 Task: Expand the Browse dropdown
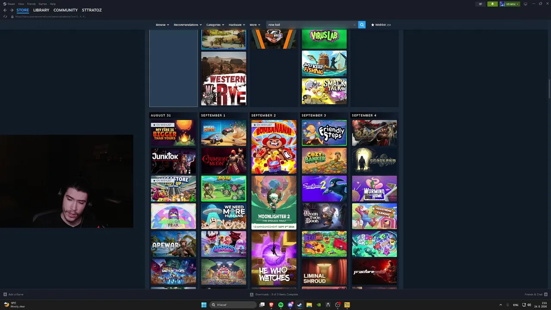162,25
